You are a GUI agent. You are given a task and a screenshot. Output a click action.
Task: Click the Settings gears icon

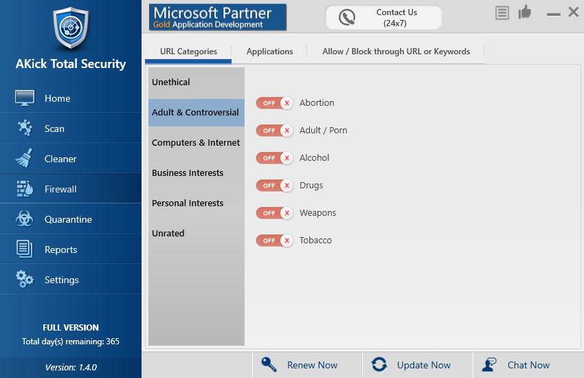tap(25, 279)
